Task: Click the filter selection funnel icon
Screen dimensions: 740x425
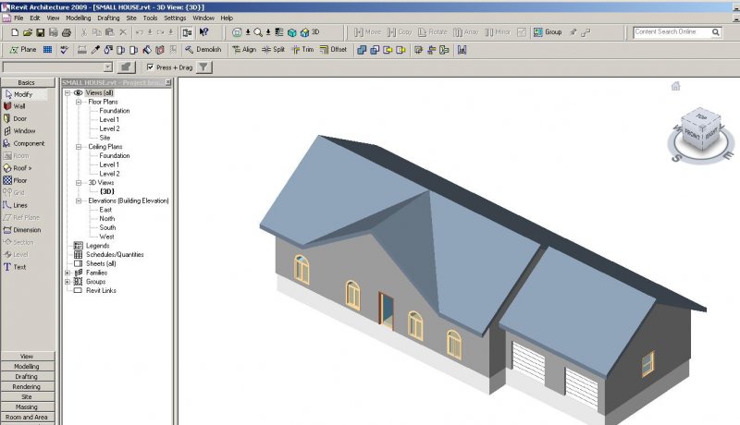Action: (204, 67)
